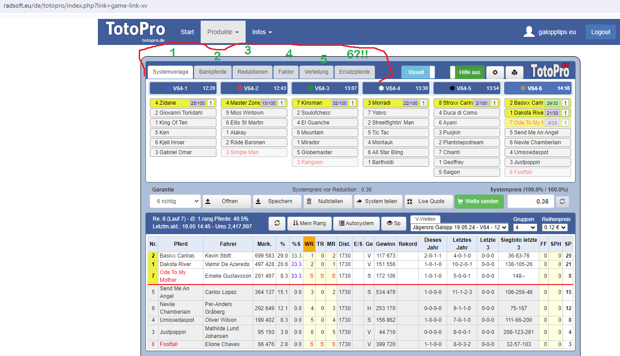
Task: Click the Gewinn column header
Action: 386,244
